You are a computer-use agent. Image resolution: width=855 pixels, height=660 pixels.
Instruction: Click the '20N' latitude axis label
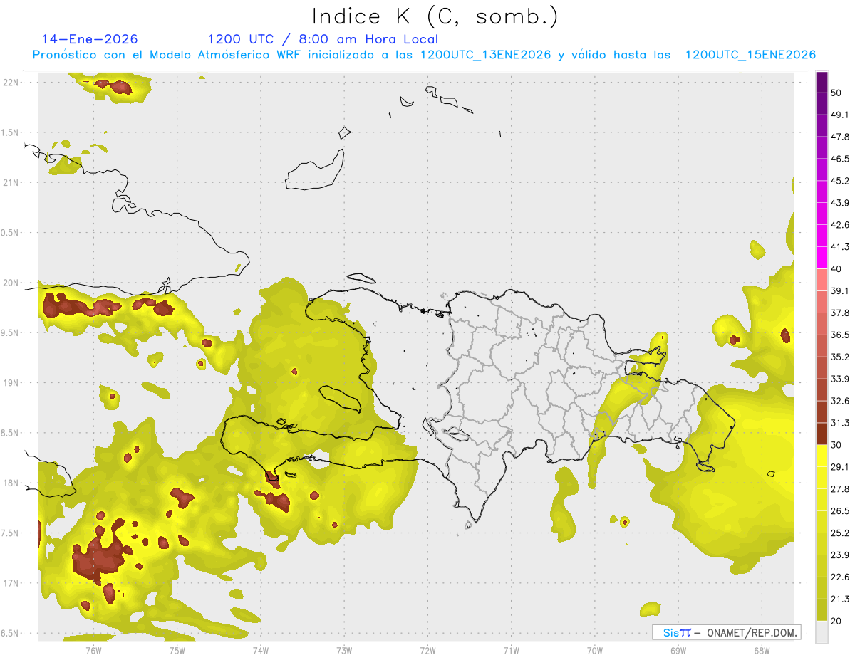click(11, 283)
